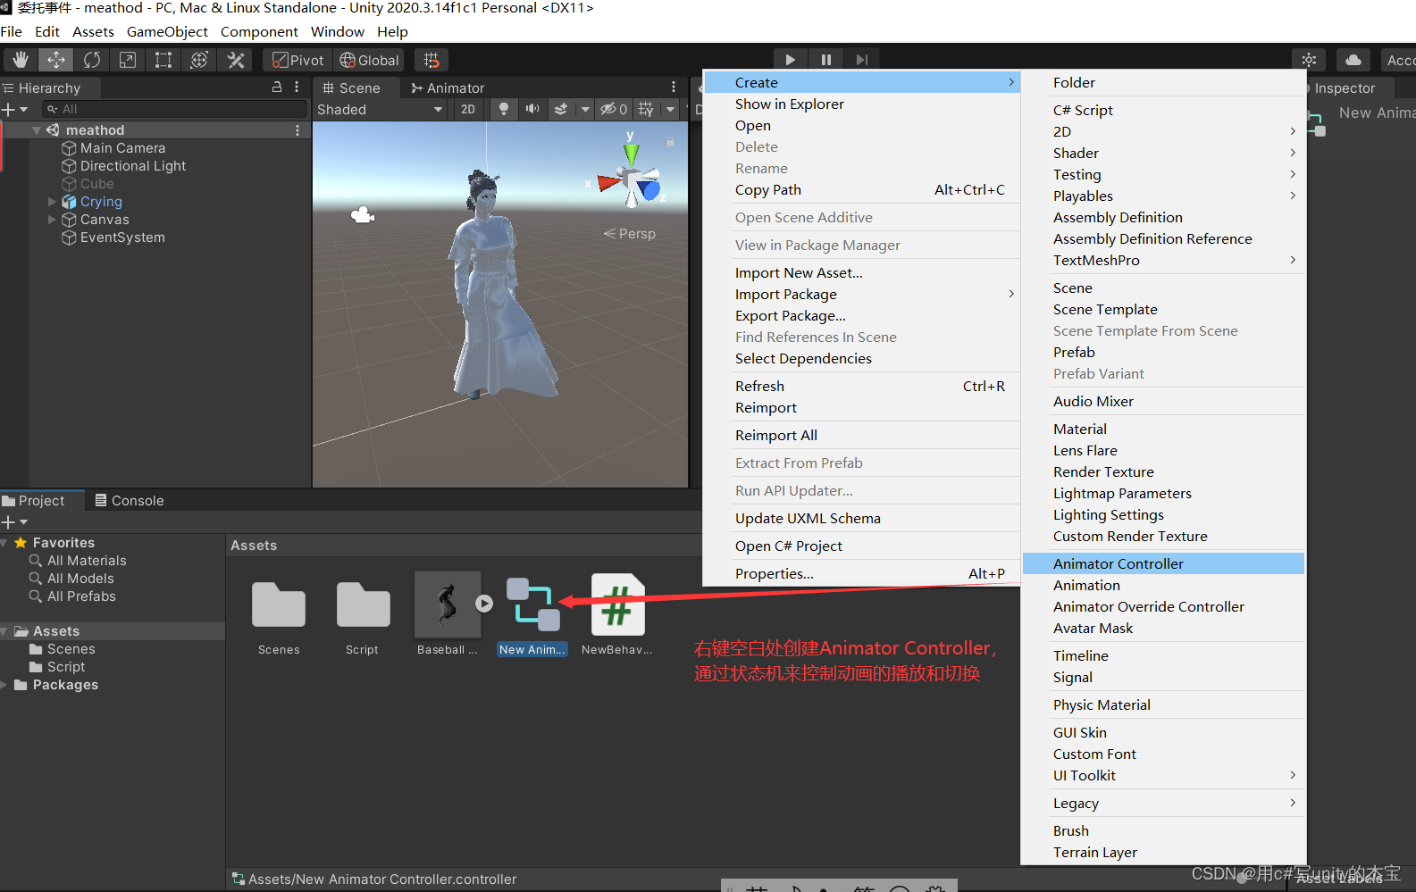Collapse Favorites in Project panel
The width and height of the screenshot is (1416, 892).
coord(4,543)
